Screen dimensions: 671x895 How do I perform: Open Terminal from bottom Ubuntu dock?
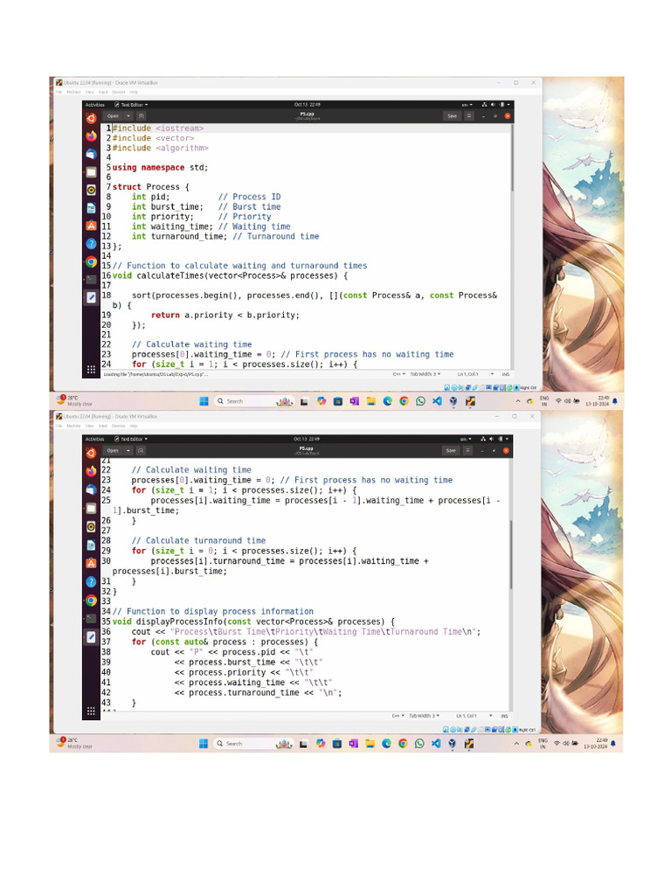[x=91, y=619]
